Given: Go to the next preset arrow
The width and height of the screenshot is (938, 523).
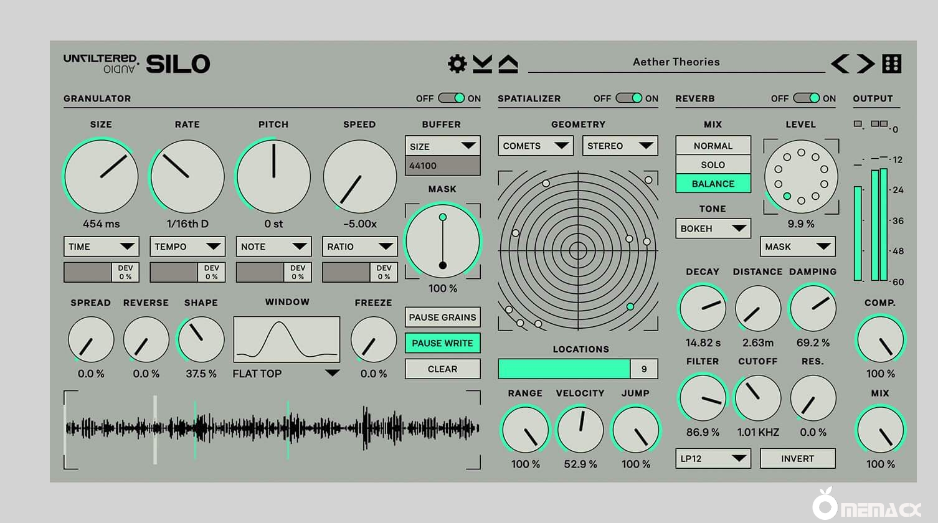Looking at the screenshot, I should point(865,64).
